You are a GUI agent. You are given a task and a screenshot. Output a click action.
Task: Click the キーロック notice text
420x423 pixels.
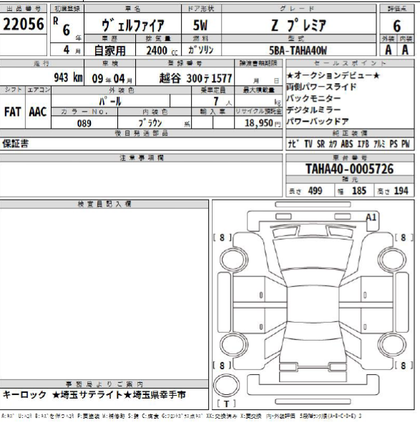click(x=24, y=395)
